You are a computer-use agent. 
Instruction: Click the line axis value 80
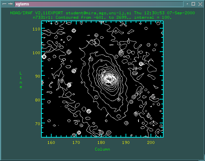pos(38,100)
